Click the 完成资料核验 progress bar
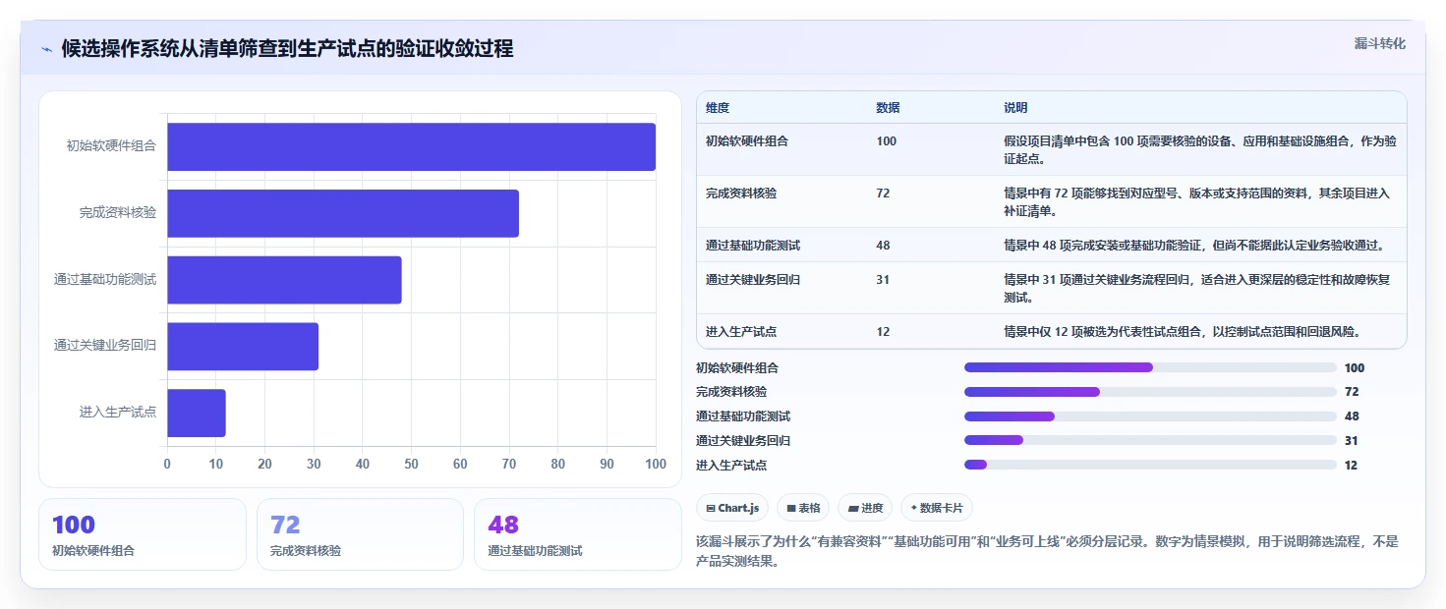 click(1150, 392)
